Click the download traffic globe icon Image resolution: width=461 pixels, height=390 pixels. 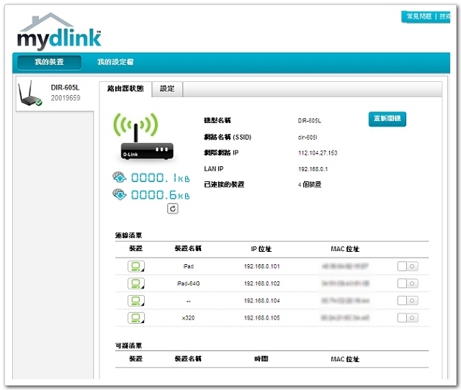tap(120, 194)
